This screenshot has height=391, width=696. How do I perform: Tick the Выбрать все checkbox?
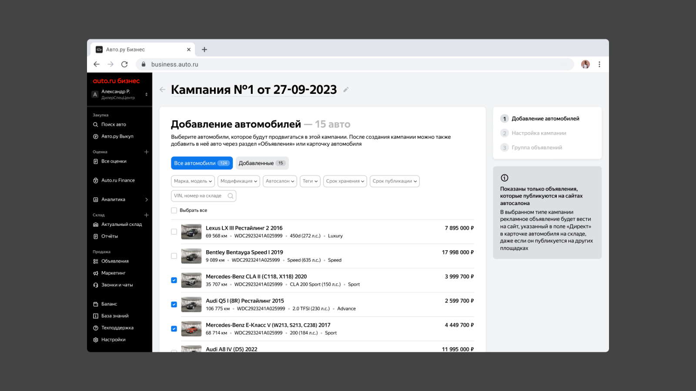coord(174,210)
